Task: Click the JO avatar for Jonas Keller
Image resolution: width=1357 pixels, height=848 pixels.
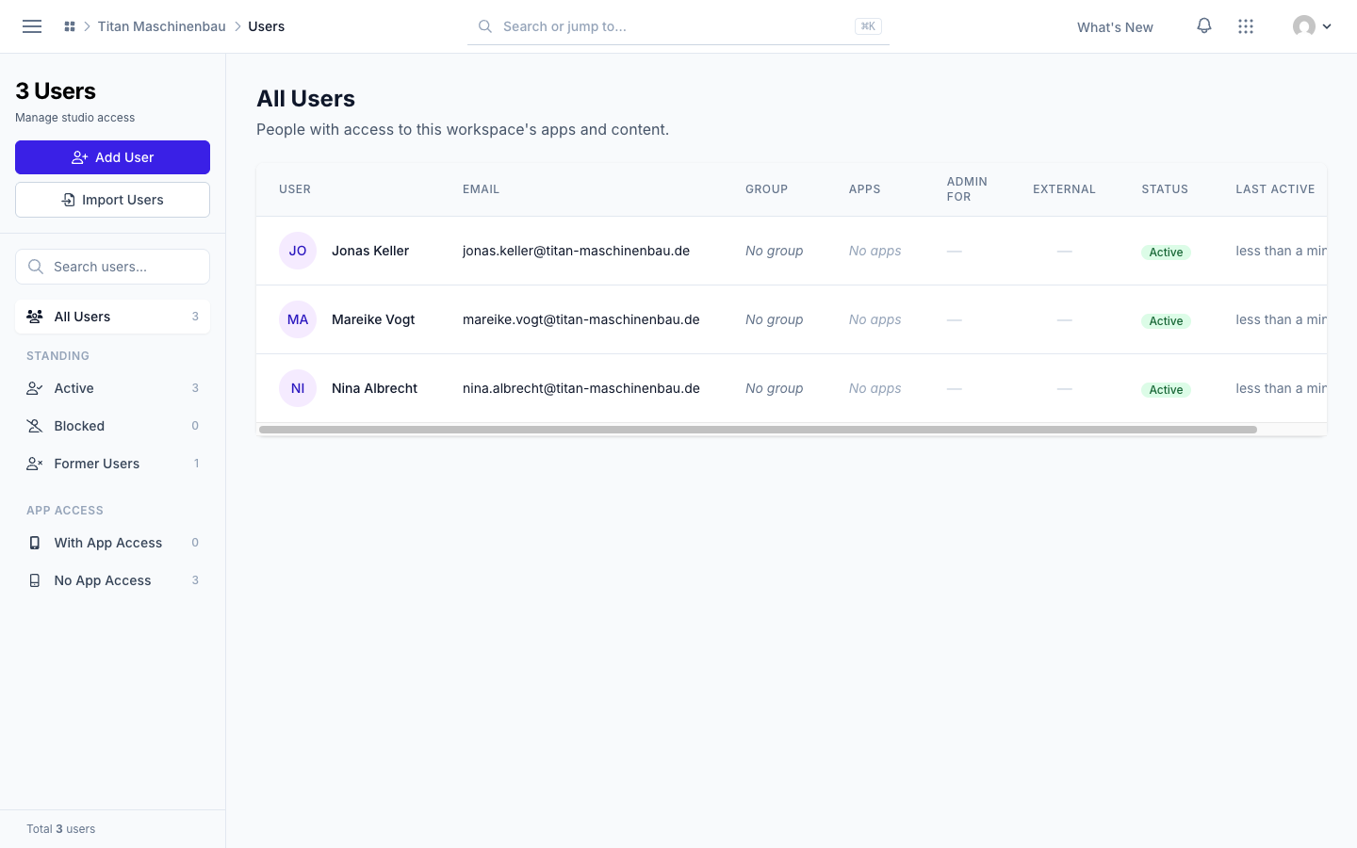Action: [x=298, y=251]
